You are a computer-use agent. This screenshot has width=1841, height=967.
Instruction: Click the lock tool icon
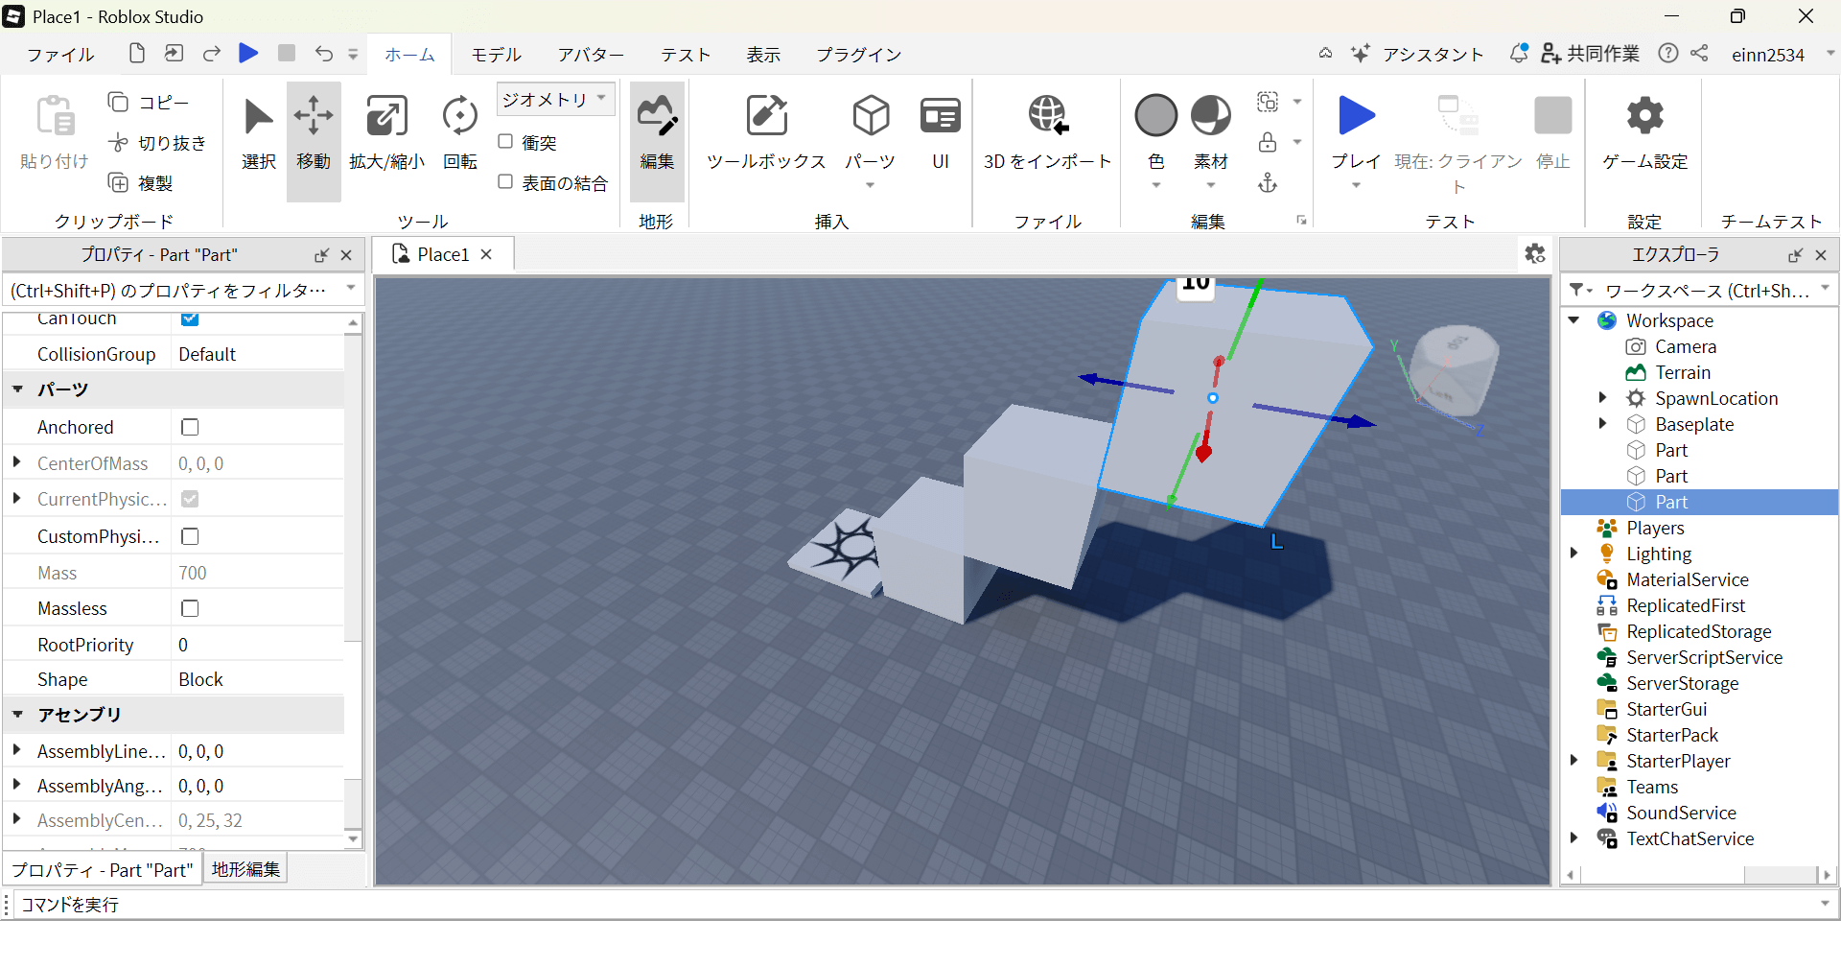(x=1268, y=142)
